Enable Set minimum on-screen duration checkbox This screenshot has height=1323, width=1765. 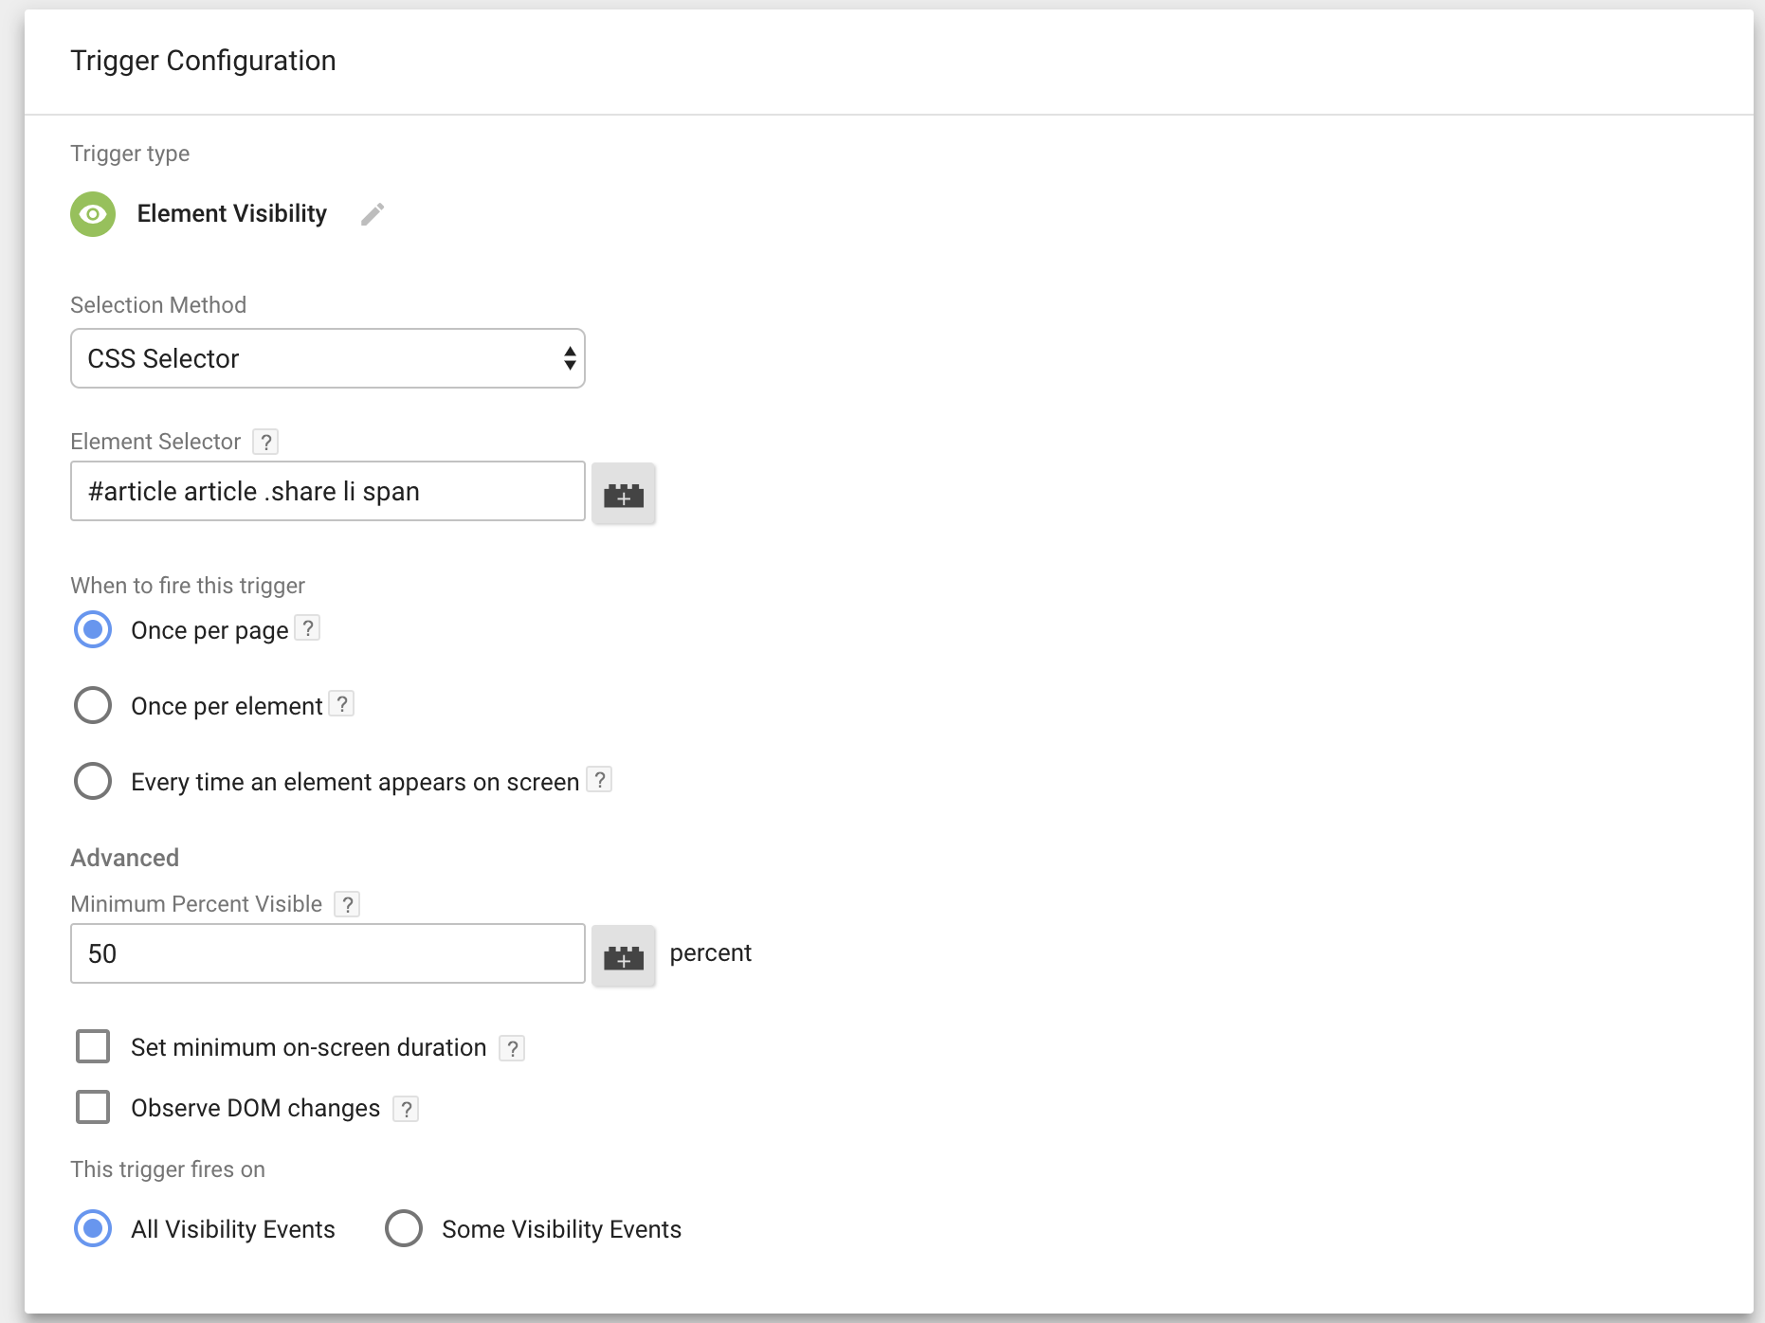(x=93, y=1047)
